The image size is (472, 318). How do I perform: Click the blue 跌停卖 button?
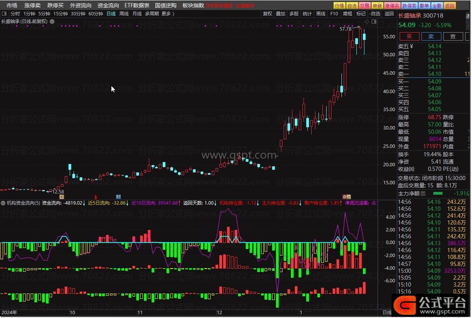coord(410,5)
